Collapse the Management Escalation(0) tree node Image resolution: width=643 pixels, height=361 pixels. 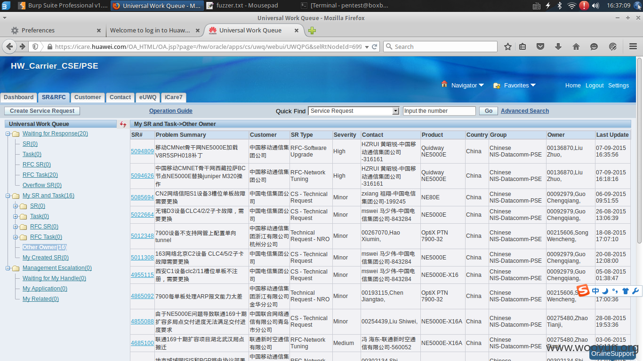point(8,268)
